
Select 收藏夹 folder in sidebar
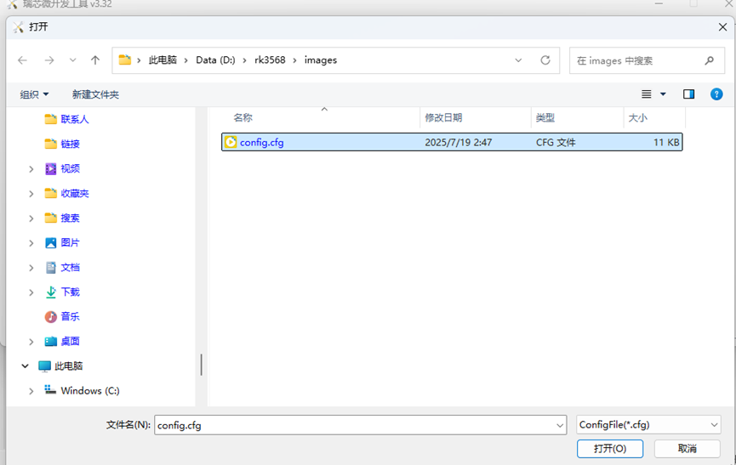pos(75,193)
